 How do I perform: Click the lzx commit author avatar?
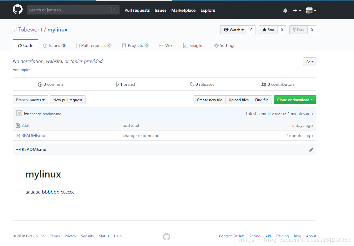point(19,114)
